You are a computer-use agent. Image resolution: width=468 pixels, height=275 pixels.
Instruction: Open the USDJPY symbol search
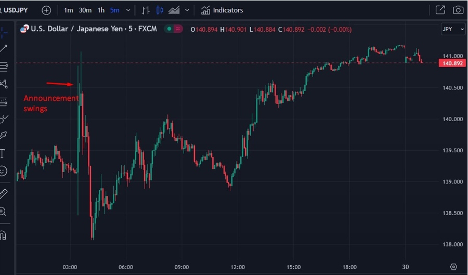point(15,10)
